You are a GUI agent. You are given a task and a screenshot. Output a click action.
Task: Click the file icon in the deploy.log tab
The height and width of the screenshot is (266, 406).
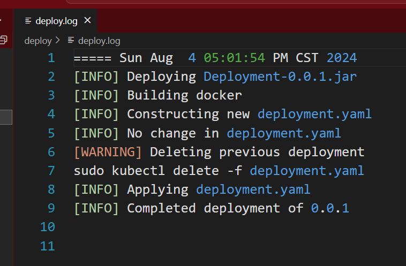point(28,21)
